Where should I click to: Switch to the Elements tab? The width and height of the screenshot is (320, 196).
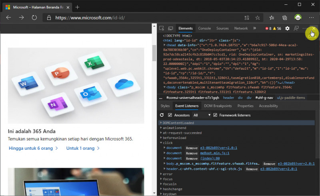tap(186, 28)
